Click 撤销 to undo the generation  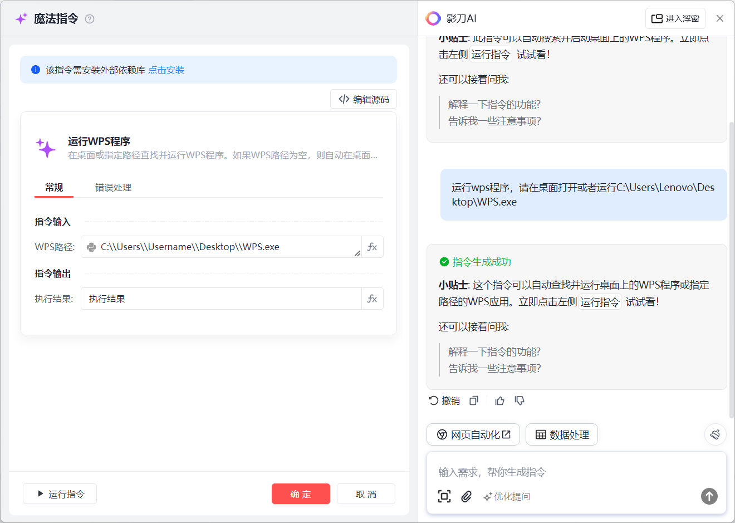[x=444, y=400]
